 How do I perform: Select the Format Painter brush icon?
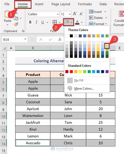point(16,24)
